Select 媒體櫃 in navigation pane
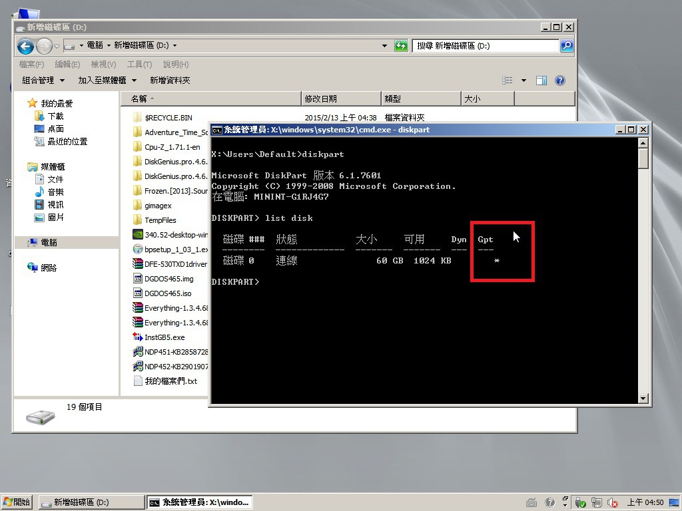Image resolution: width=682 pixels, height=511 pixels. pyautogui.click(x=53, y=167)
